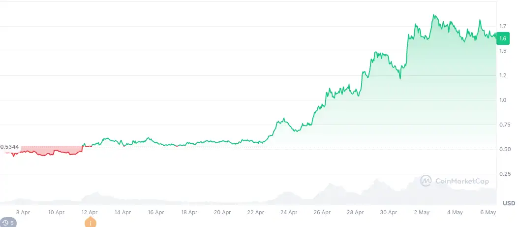Select the 18 Apr date label
Screen dimensions: 519x227
189,213
